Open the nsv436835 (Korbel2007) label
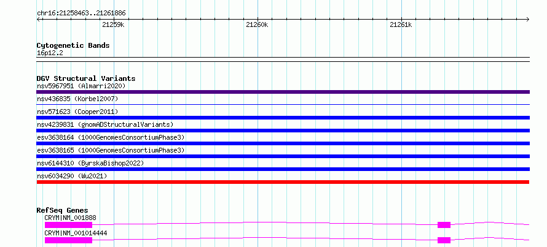The height and width of the screenshot is (247, 547). click(x=77, y=99)
